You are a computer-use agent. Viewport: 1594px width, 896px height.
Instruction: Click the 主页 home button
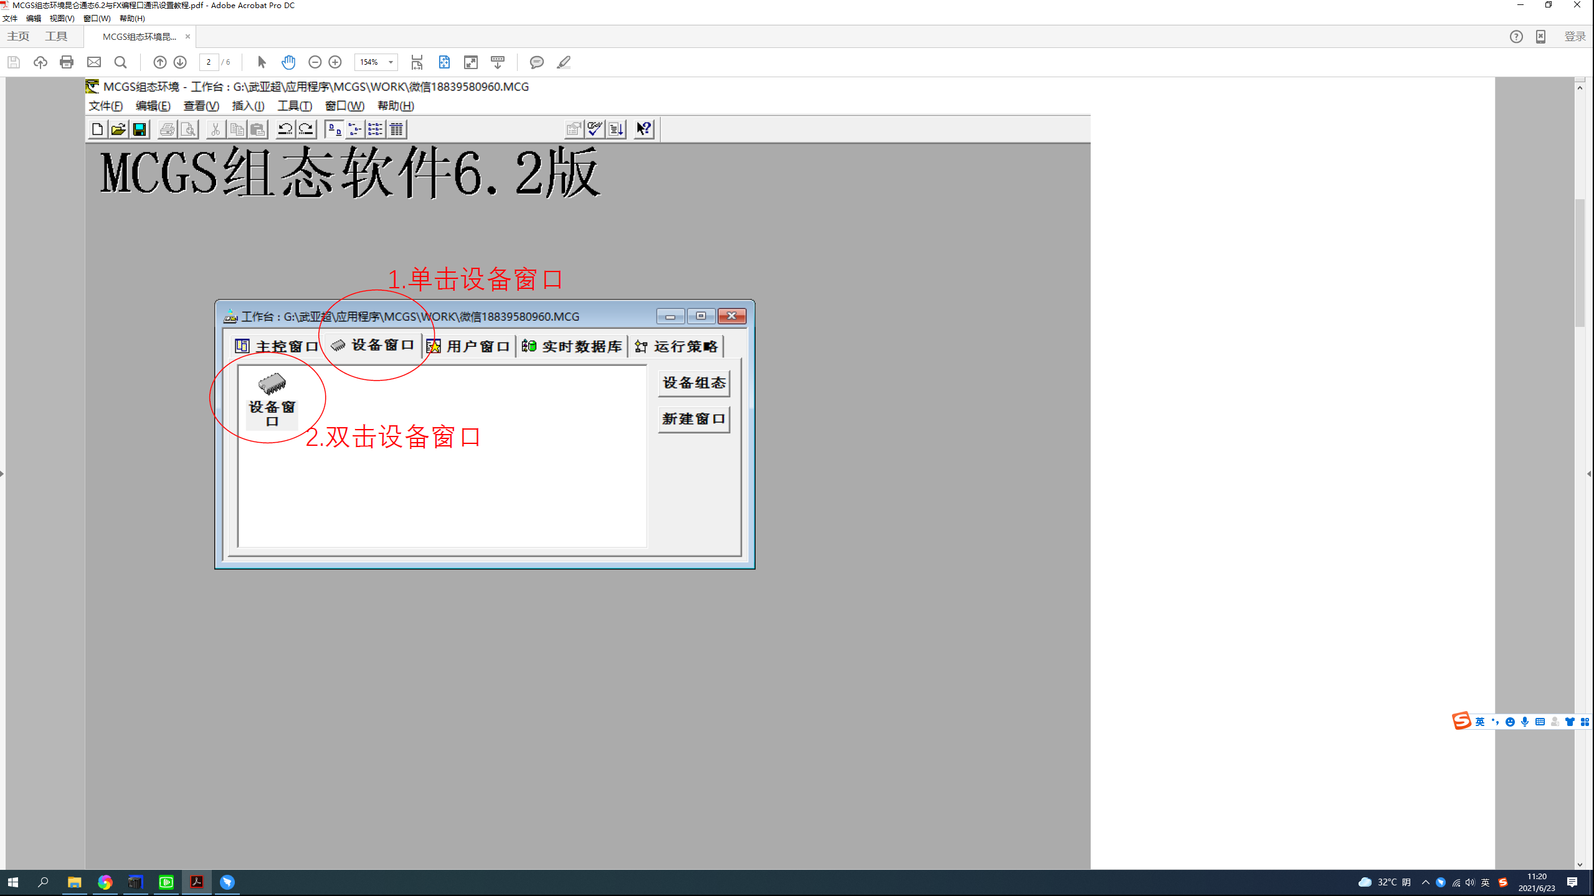(x=18, y=36)
